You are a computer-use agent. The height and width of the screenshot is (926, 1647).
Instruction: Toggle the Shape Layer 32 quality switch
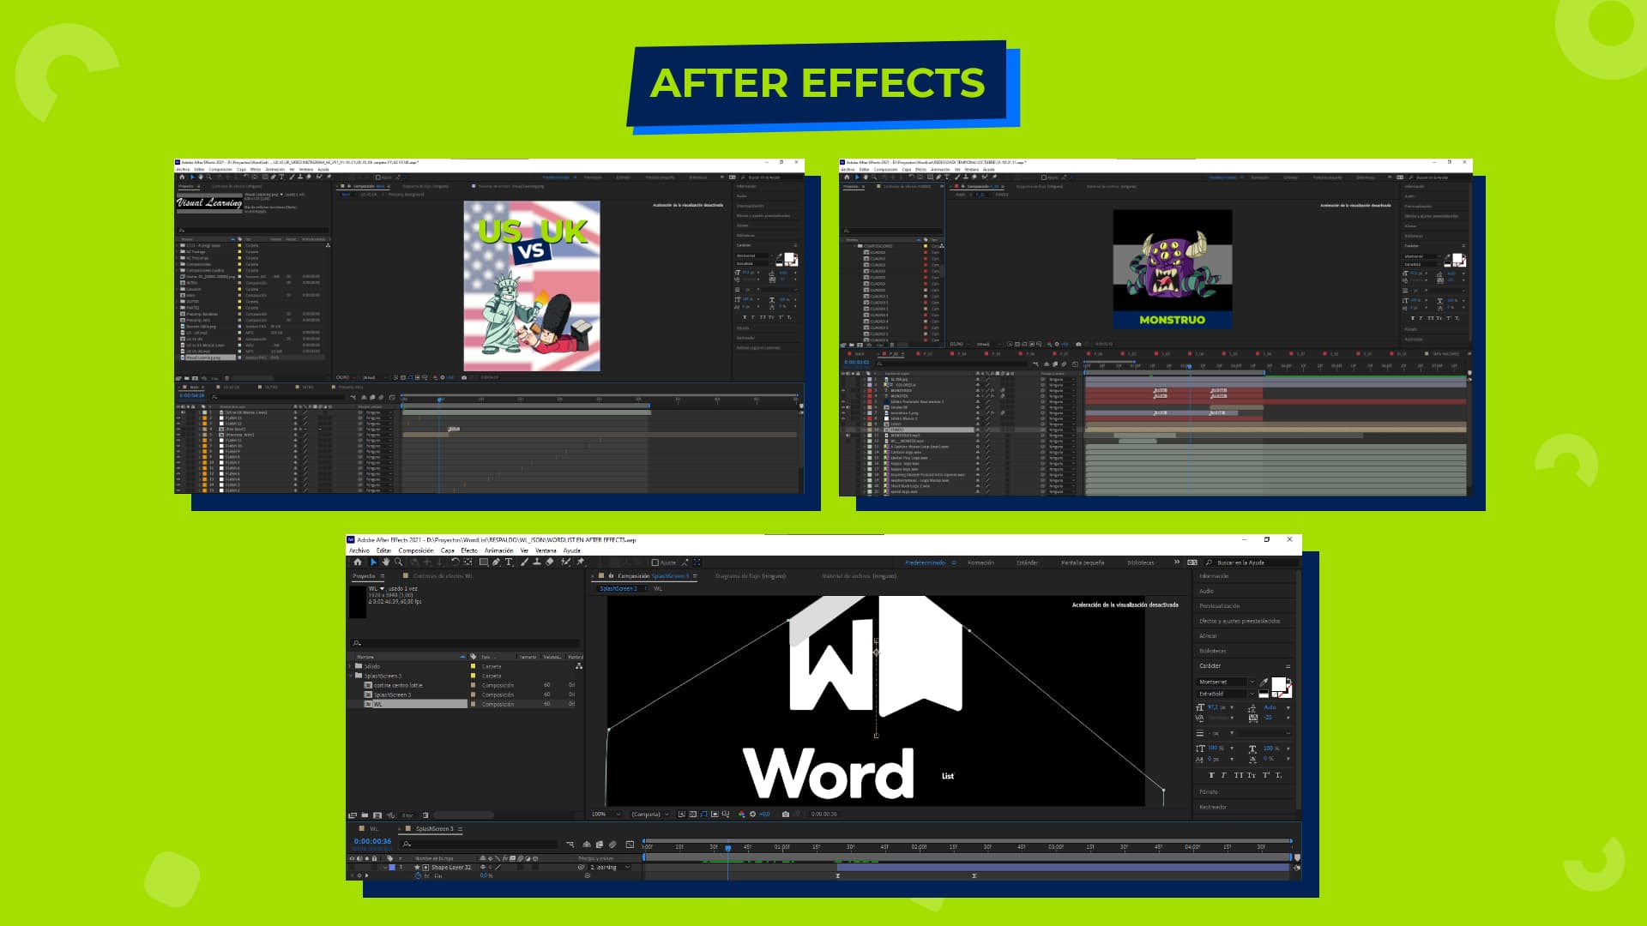[x=498, y=867]
